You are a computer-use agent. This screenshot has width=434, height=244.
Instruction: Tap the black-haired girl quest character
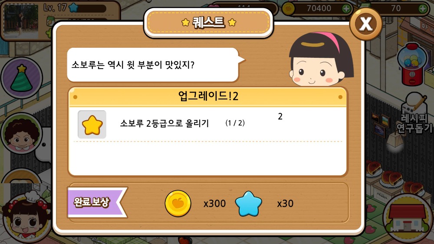(321, 59)
